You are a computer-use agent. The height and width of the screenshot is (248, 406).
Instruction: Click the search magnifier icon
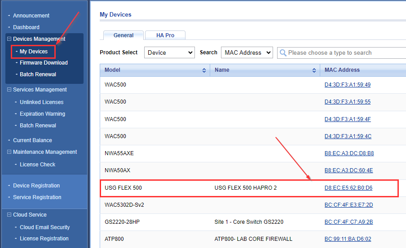(x=283, y=53)
